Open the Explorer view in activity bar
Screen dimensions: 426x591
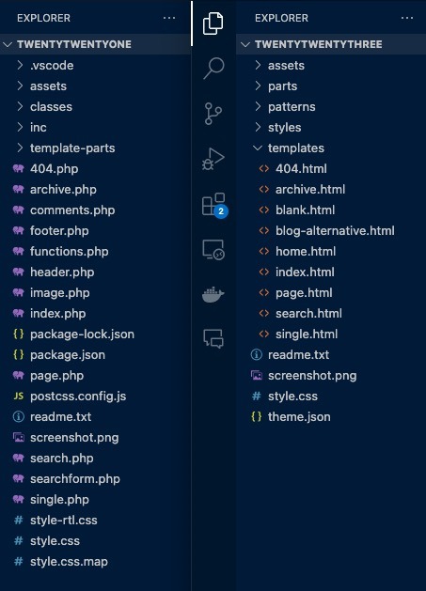(213, 23)
